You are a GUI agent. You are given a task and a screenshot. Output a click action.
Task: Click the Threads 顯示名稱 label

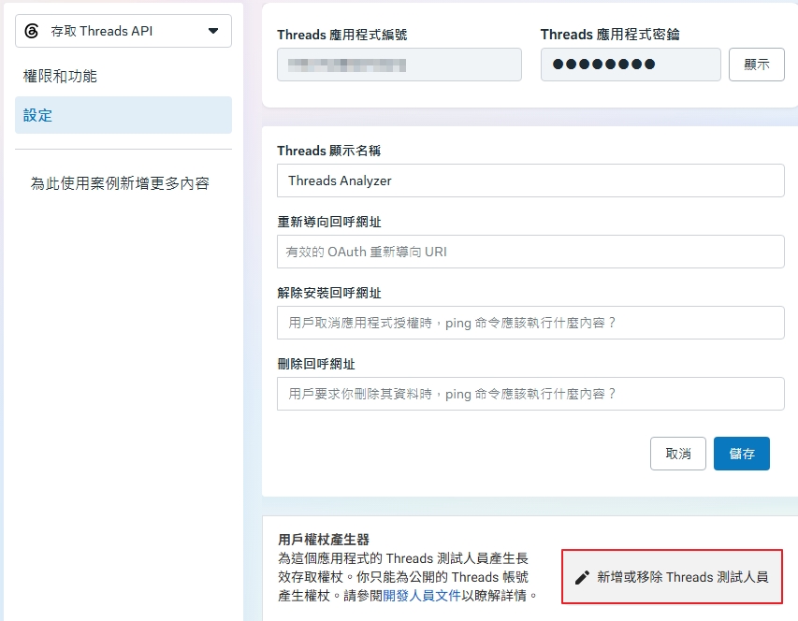click(328, 151)
